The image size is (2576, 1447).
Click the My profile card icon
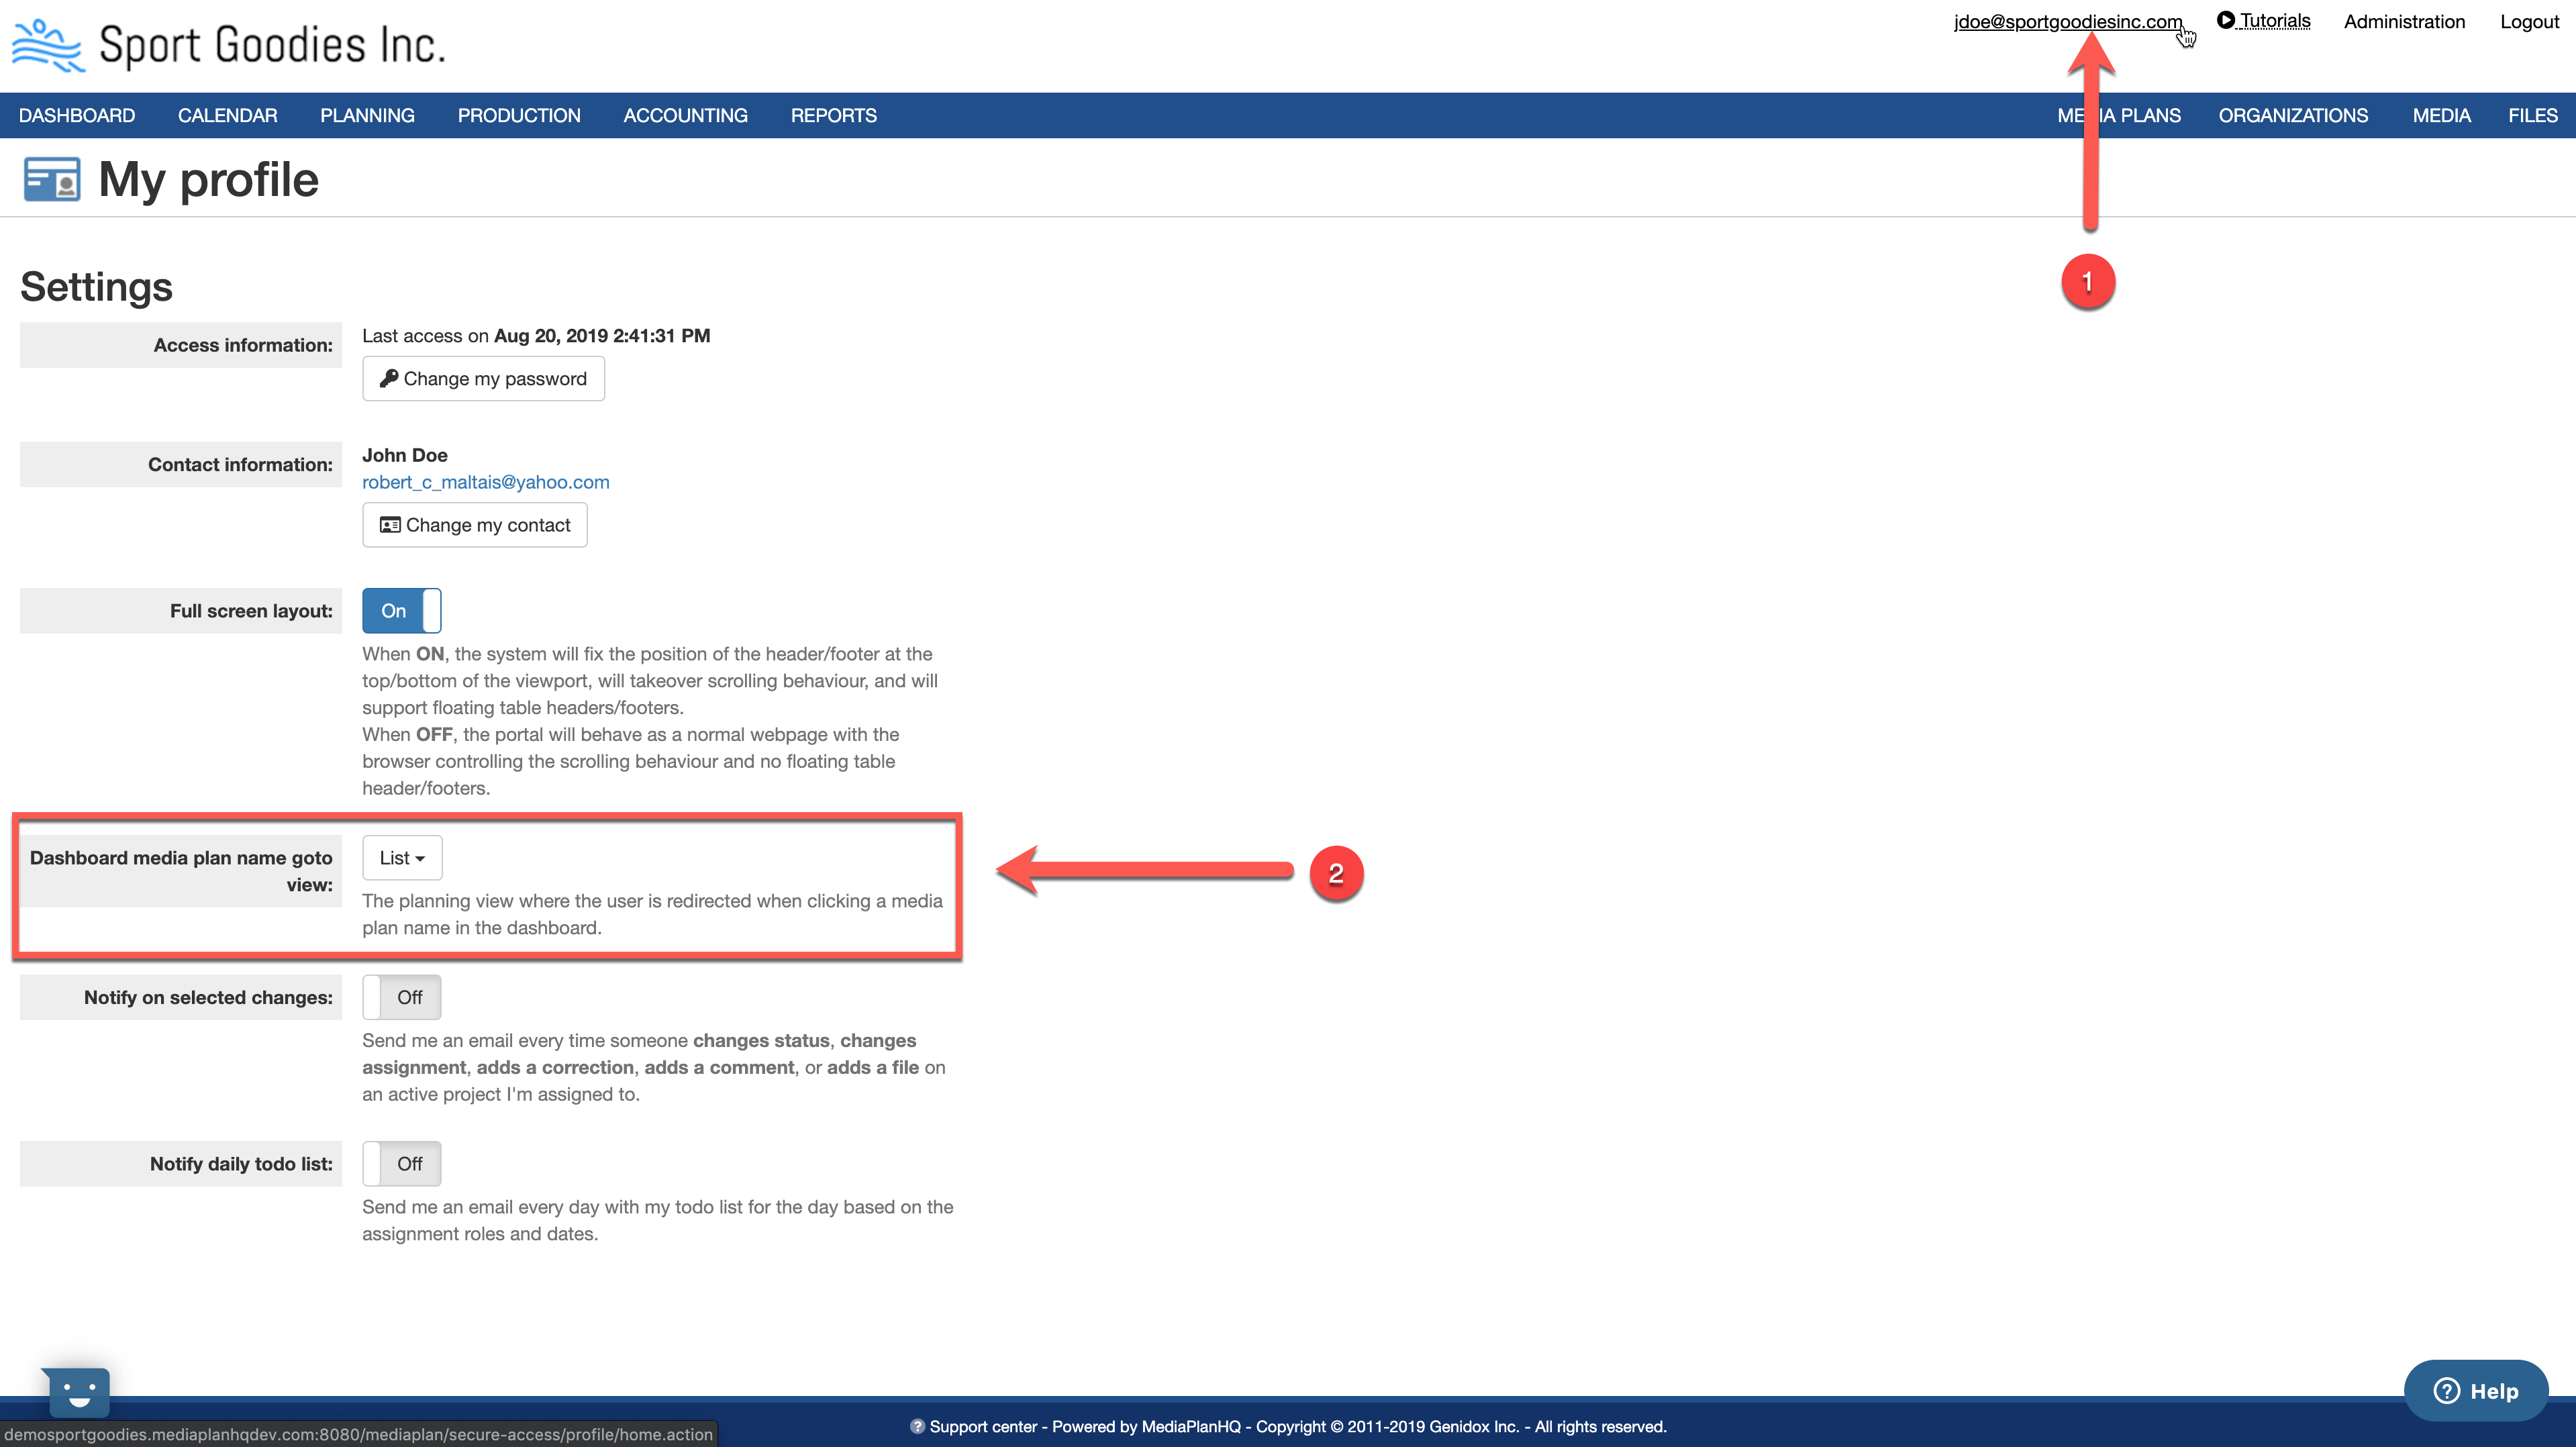pyautogui.click(x=52, y=180)
